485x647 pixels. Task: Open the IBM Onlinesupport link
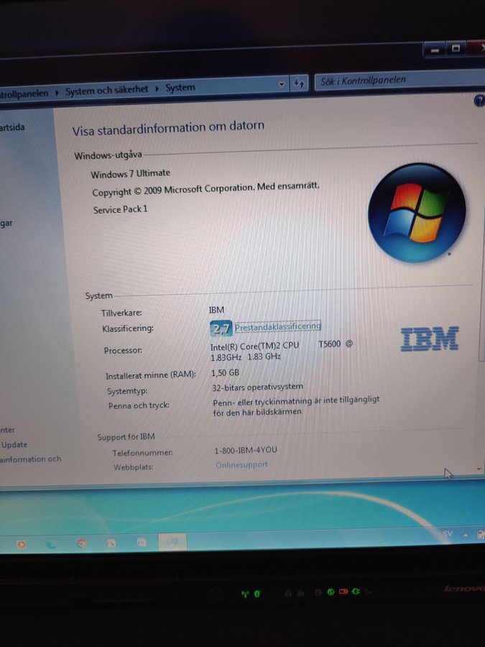[241, 465]
